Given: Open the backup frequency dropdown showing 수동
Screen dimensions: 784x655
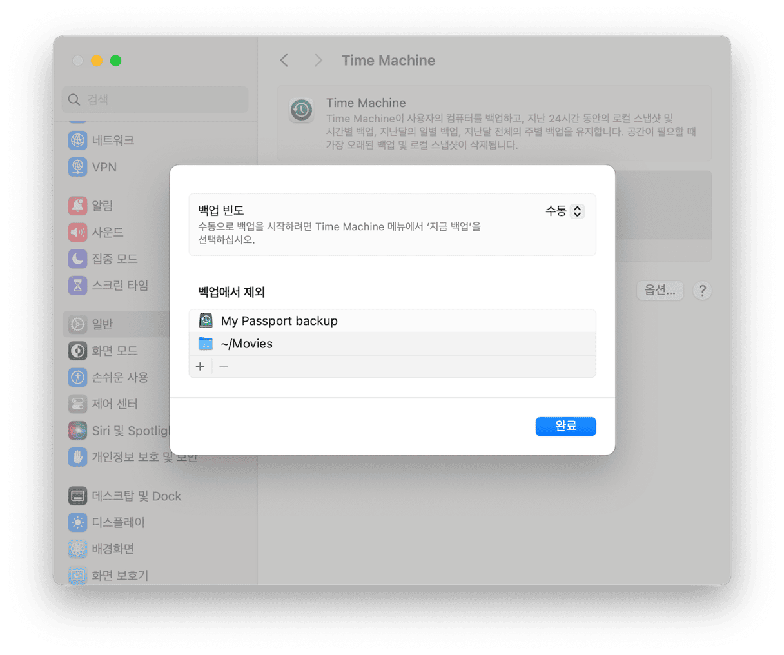Looking at the screenshot, I should coord(565,211).
